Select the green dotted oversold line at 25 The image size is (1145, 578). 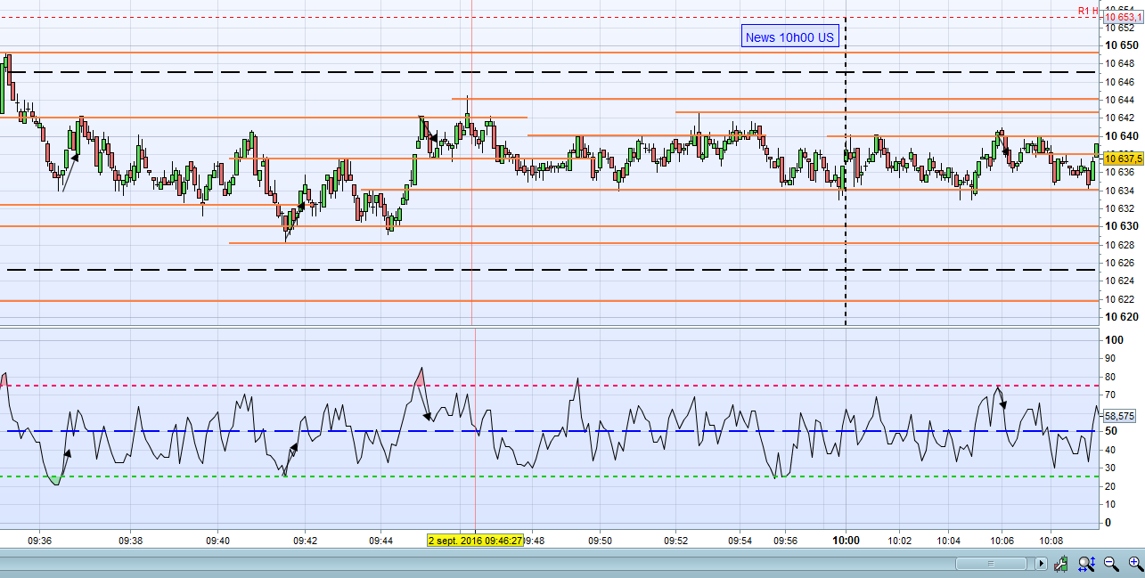548,476
